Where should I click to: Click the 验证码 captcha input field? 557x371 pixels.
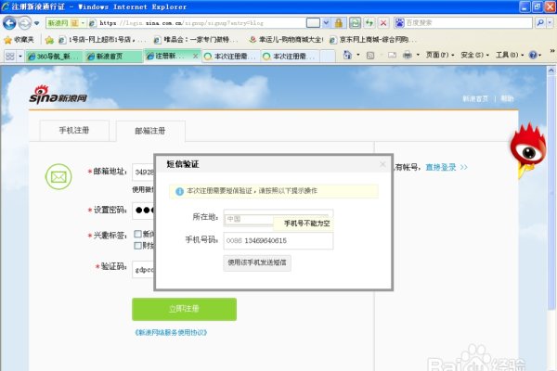(143, 270)
